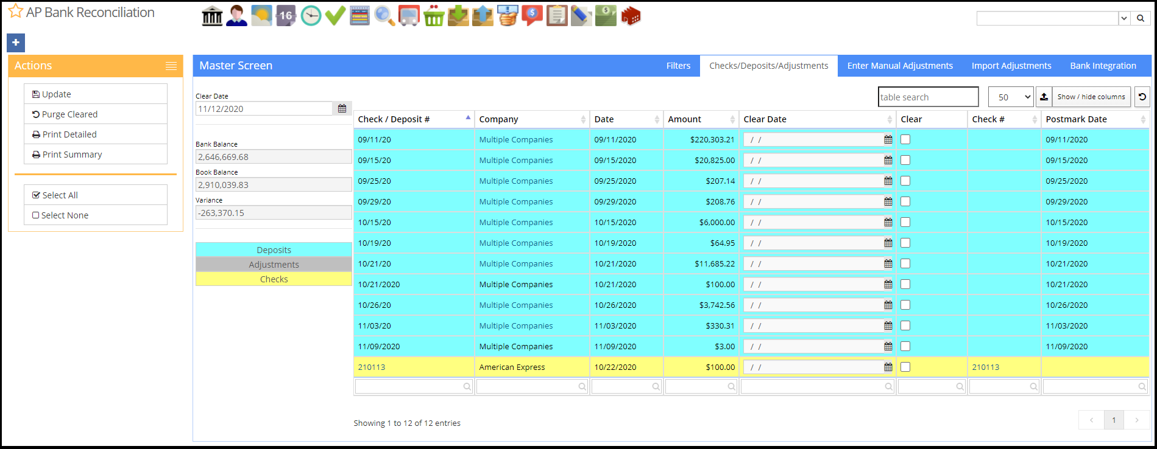
Task: Click the export upload table icon
Action: coord(1044,97)
